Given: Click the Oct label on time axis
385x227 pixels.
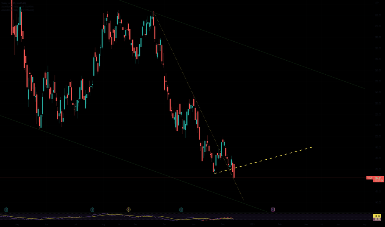Looking at the screenshot, I should pos(164,224).
